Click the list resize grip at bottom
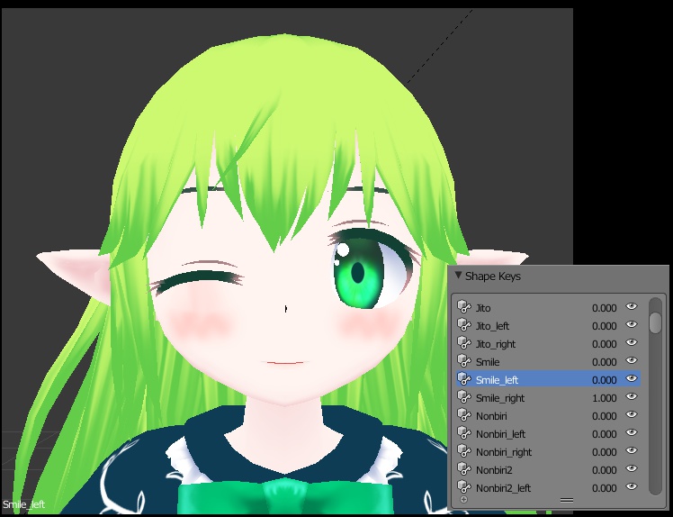Image resolution: width=673 pixels, height=517 pixels. coord(566,499)
